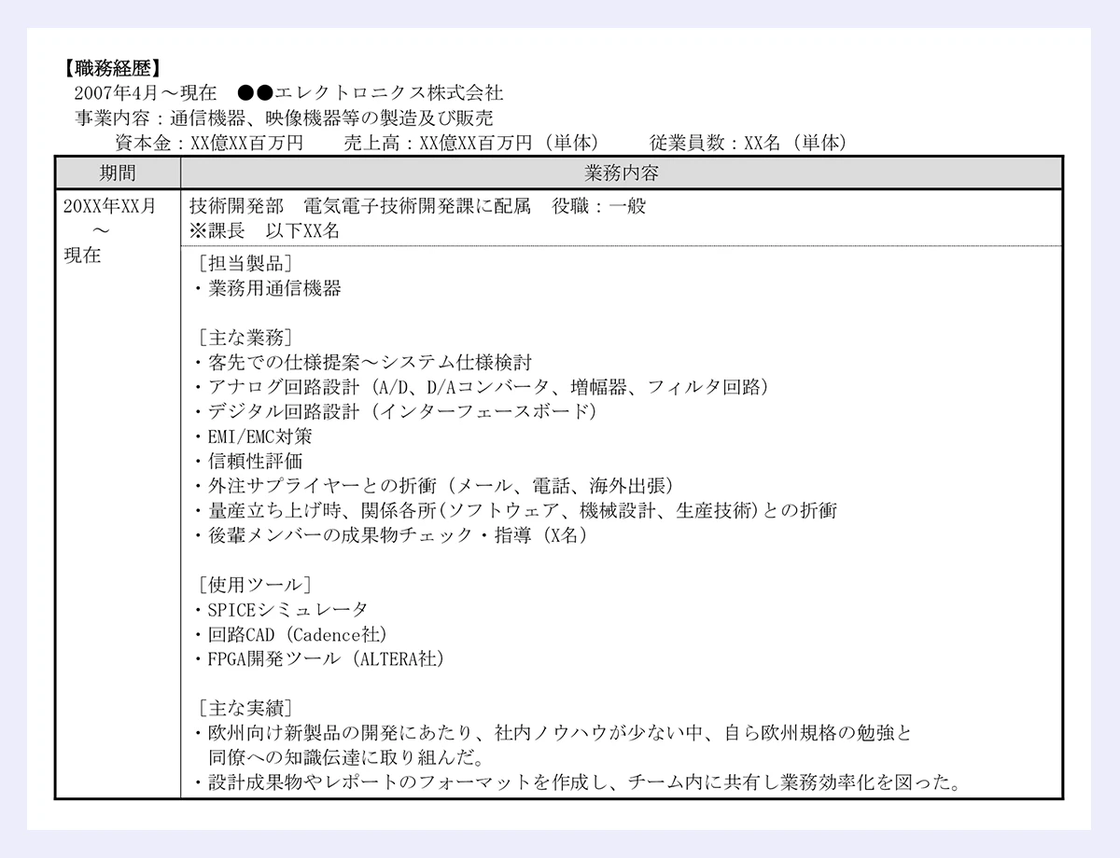Click the 期間 table header cell
This screenshot has height=858, width=1120.
pyautogui.click(x=118, y=173)
